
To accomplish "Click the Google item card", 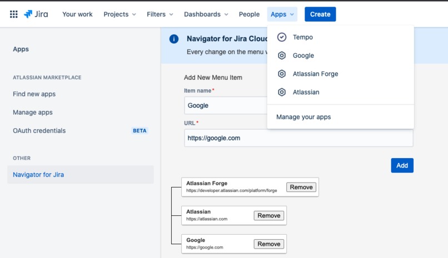I will (x=234, y=244).
